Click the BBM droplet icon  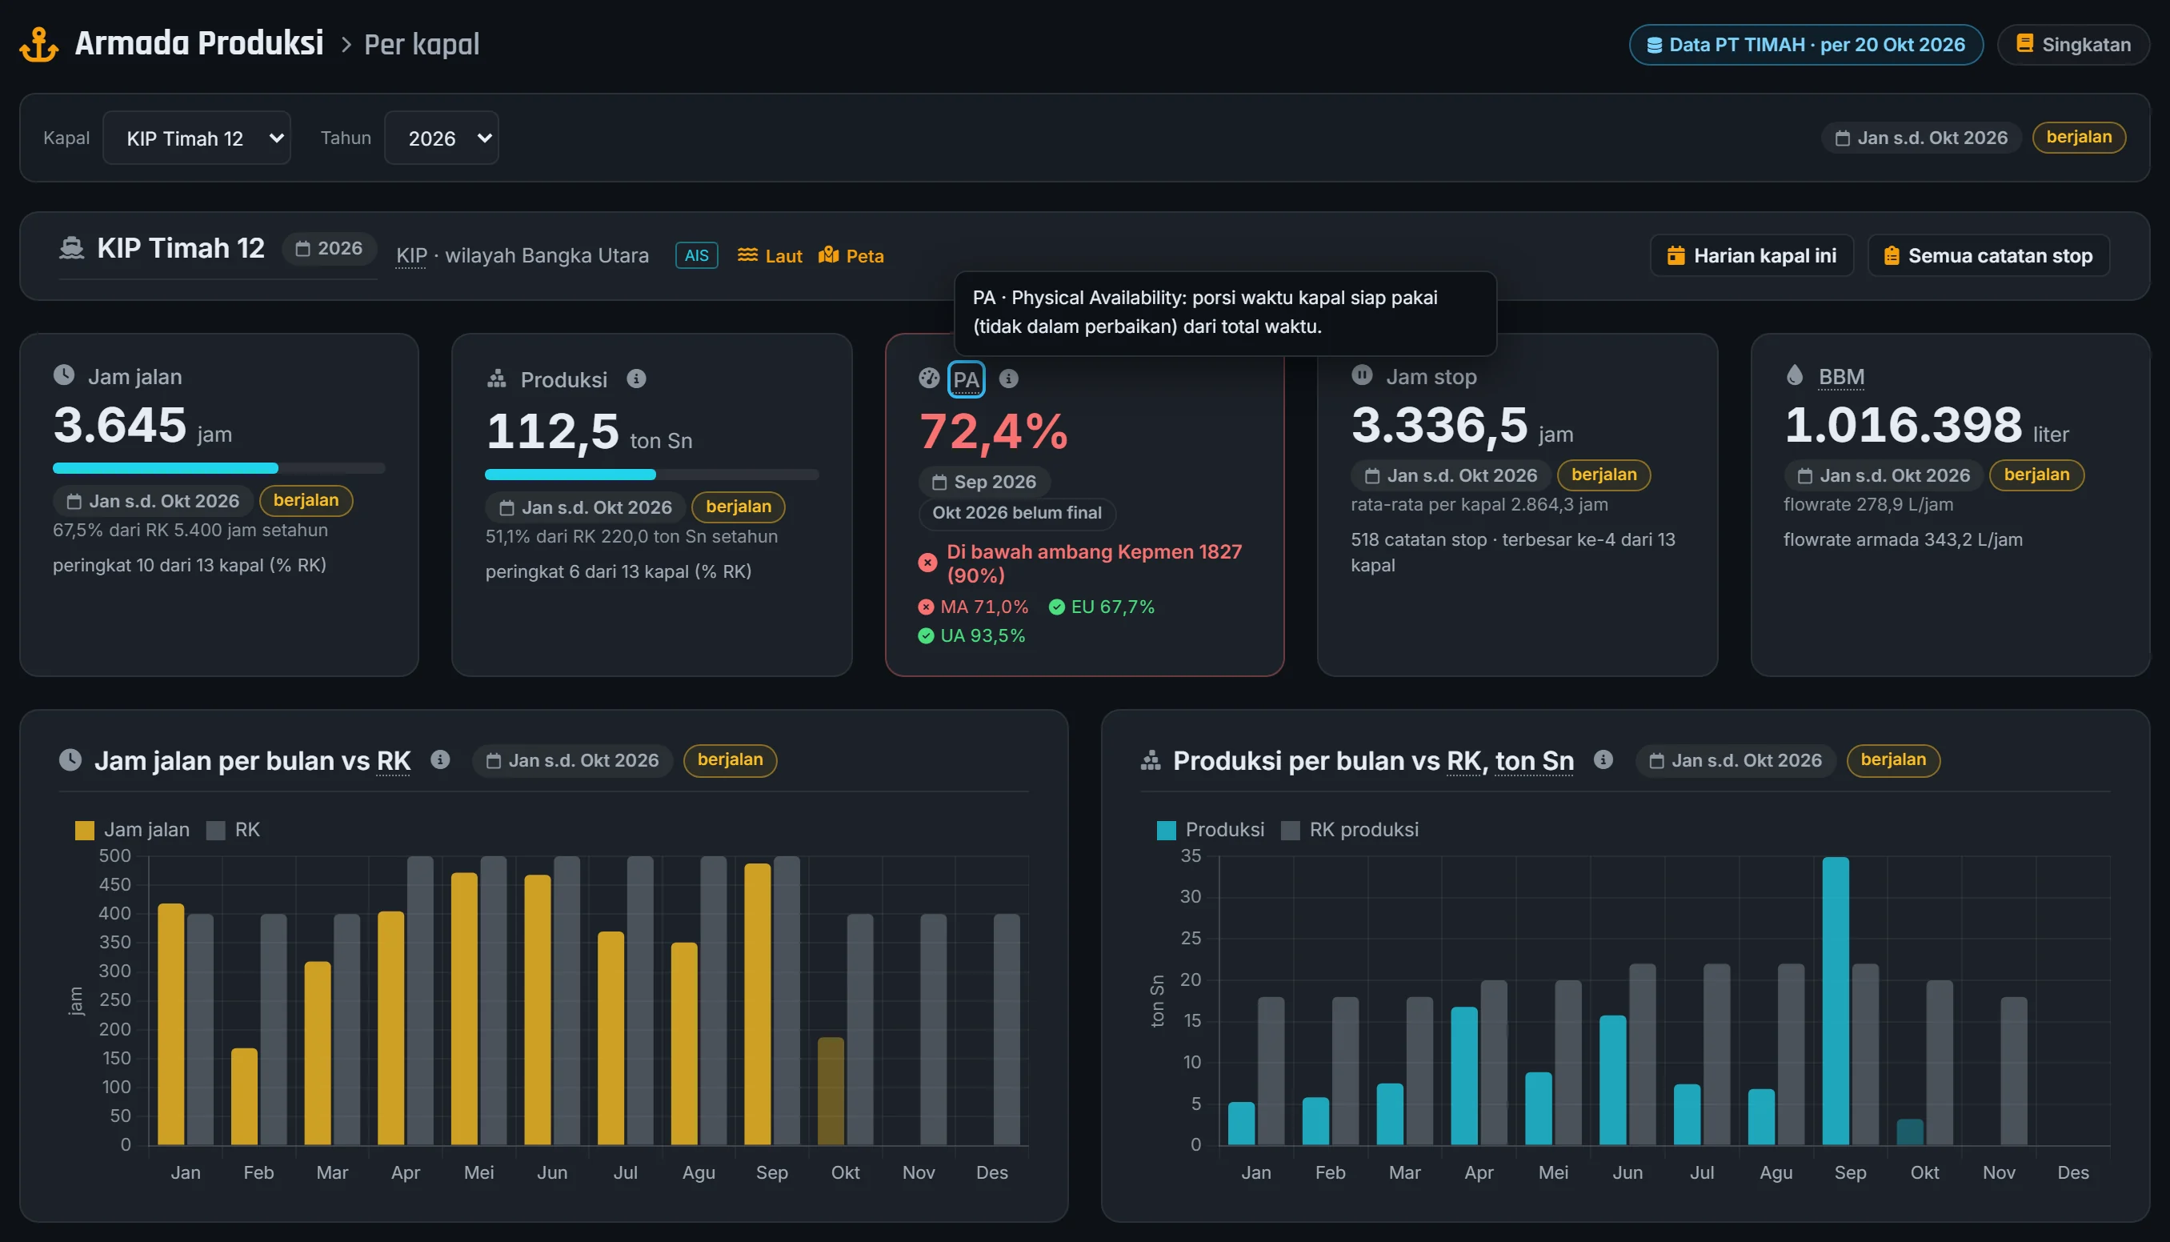(1795, 375)
